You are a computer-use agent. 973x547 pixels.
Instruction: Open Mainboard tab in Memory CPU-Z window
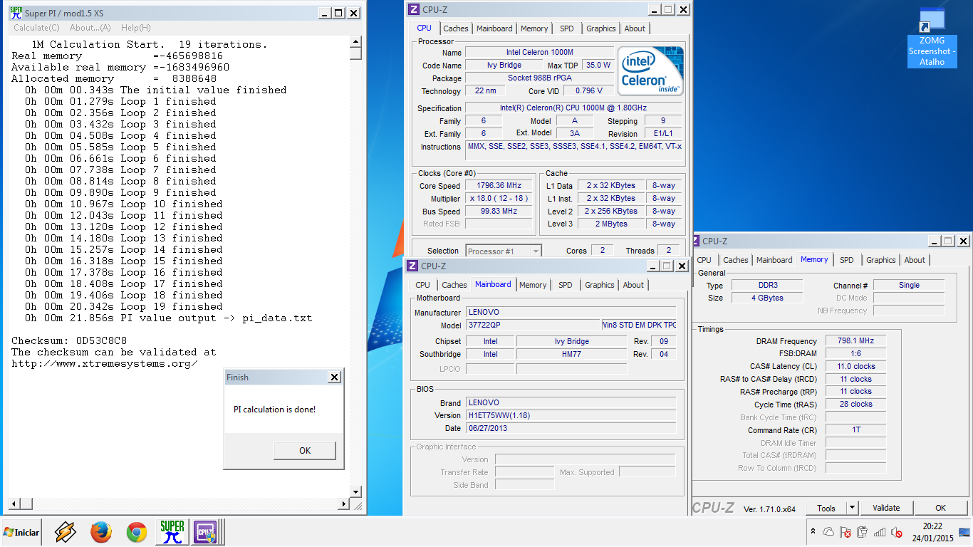click(x=774, y=260)
